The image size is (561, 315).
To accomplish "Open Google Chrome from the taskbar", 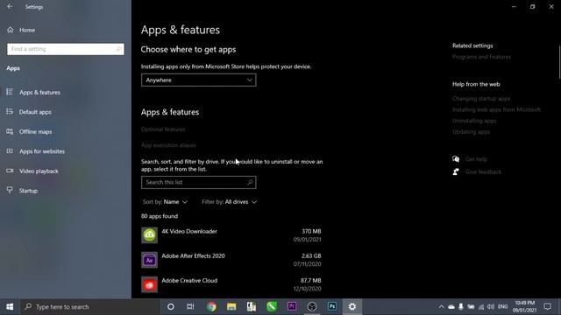I will click(x=211, y=307).
